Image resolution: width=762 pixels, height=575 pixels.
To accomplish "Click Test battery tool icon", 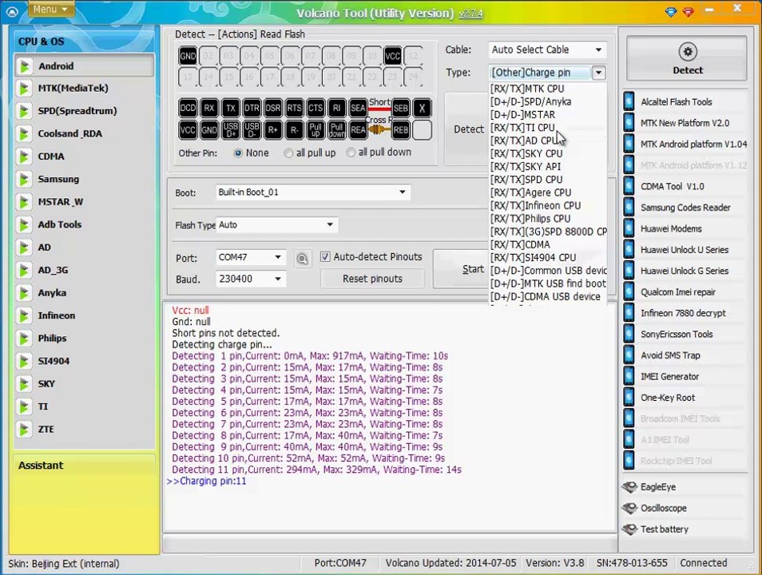I will [x=630, y=529].
